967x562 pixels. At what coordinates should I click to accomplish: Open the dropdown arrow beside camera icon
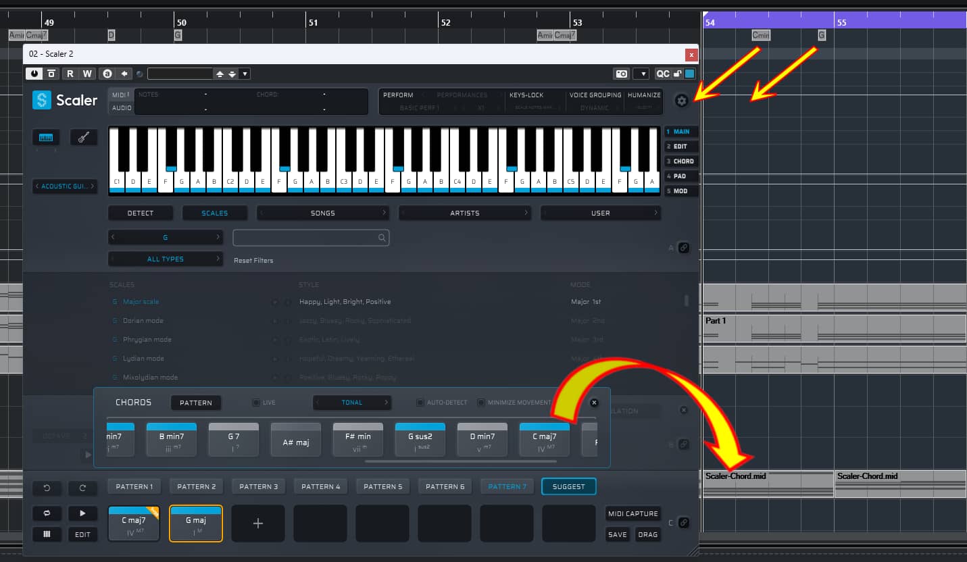tap(641, 74)
